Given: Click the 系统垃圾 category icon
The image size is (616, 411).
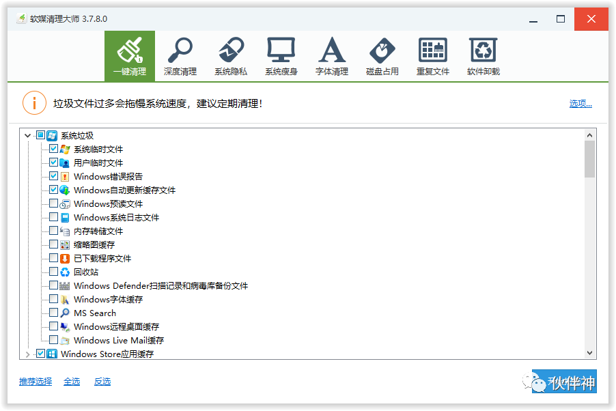Looking at the screenshot, I should coord(52,136).
